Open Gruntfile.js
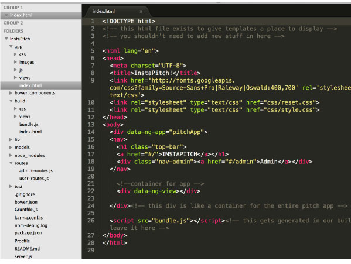The height and width of the screenshot is (264, 351). point(26,210)
